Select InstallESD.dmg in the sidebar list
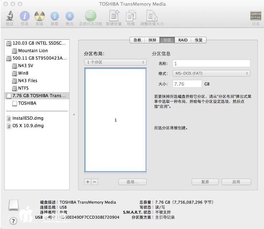Viewport: 264px width, 229px height. click(x=27, y=118)
